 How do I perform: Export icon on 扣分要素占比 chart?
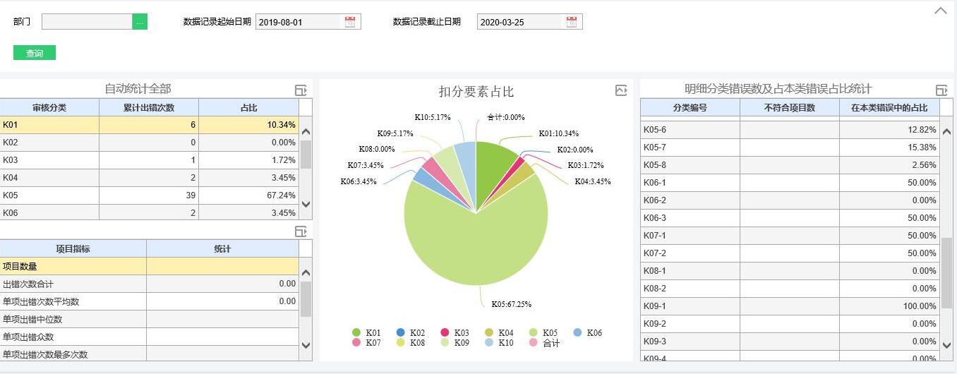[621, 90]
